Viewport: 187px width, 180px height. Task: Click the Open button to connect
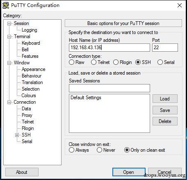tap(129, 172)
